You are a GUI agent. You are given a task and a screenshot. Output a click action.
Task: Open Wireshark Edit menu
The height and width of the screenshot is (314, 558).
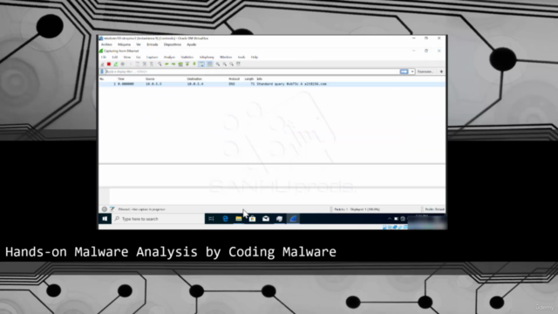pyautogui.click(x=115, y=57)
